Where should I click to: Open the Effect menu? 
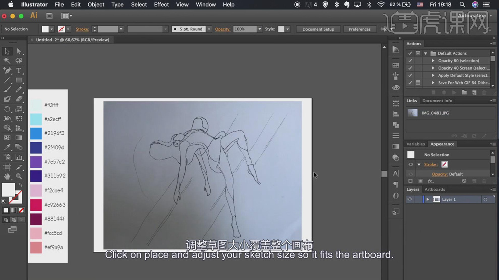click(161, 5)
